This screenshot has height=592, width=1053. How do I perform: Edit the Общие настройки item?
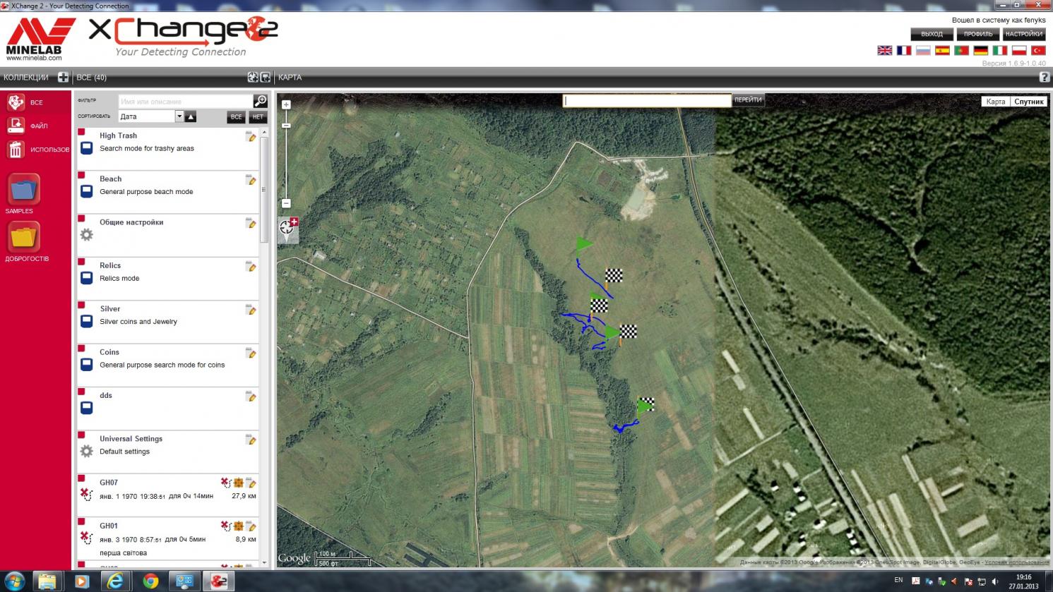251,223
